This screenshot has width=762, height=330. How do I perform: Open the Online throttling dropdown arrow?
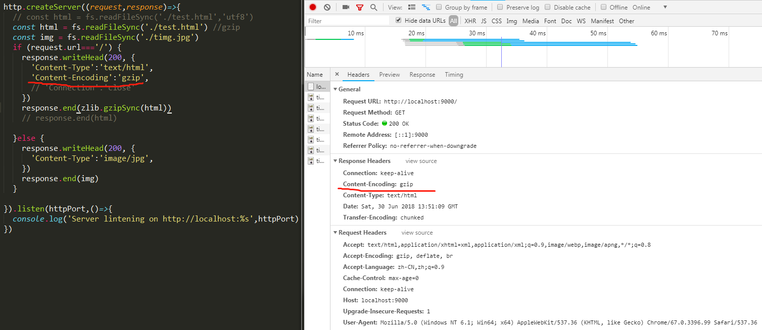[x=665, y=7]
